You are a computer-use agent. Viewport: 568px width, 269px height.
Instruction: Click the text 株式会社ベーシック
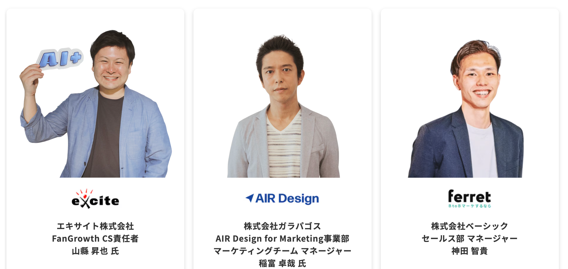[470, 226]
